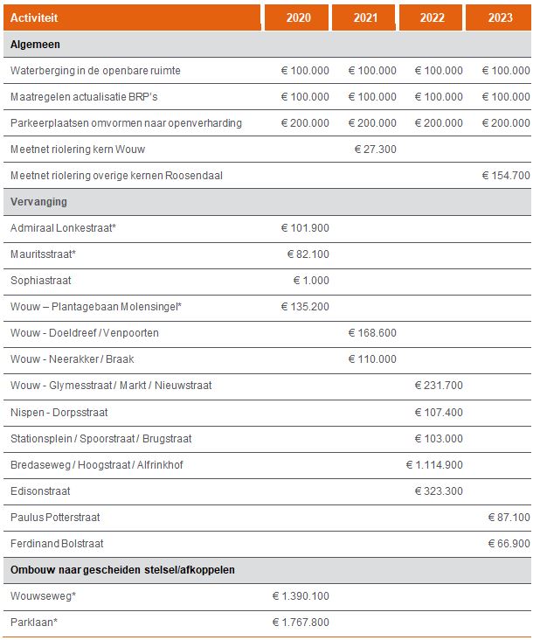Click the Wouw - Doeldreef / Venpoorten label

[85, 333]
